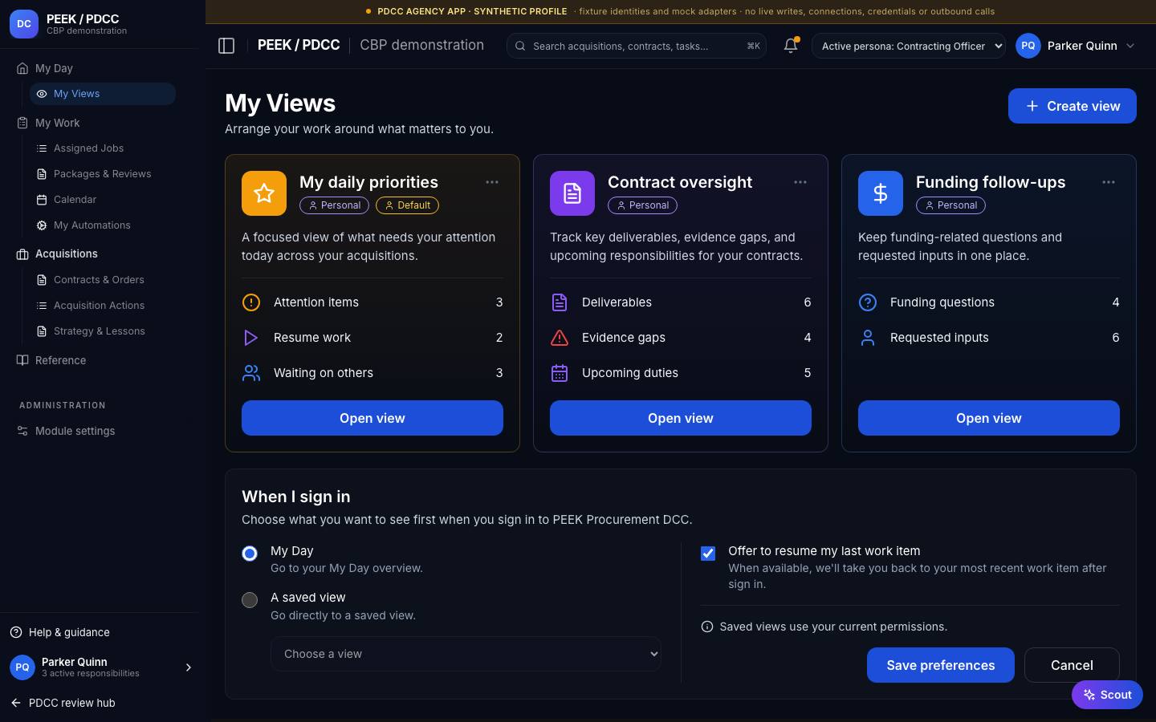Toggle the sidebar collapse icon
The width and height of the screenshot is (1156, 722).
[226, 46]
